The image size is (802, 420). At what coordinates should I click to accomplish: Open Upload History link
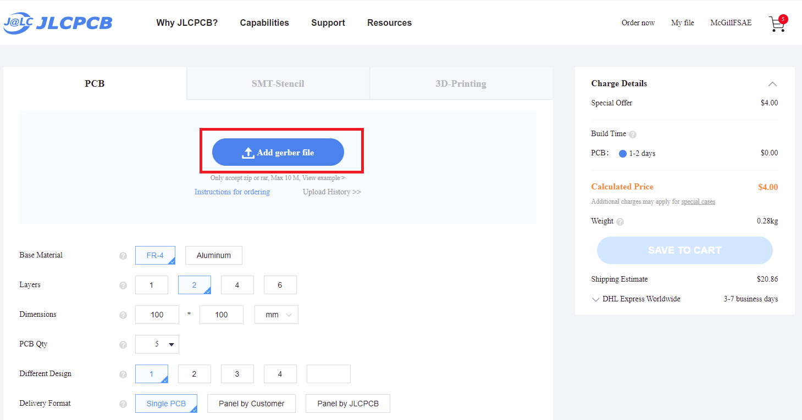point(332,192)
